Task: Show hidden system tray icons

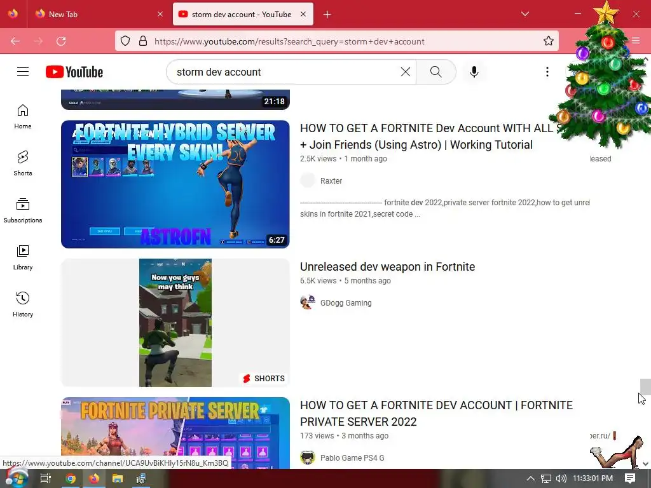Action: 531,478
